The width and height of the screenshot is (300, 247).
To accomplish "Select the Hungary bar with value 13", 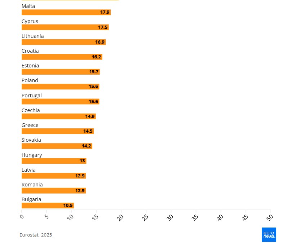I will click(x=54, y=161).
